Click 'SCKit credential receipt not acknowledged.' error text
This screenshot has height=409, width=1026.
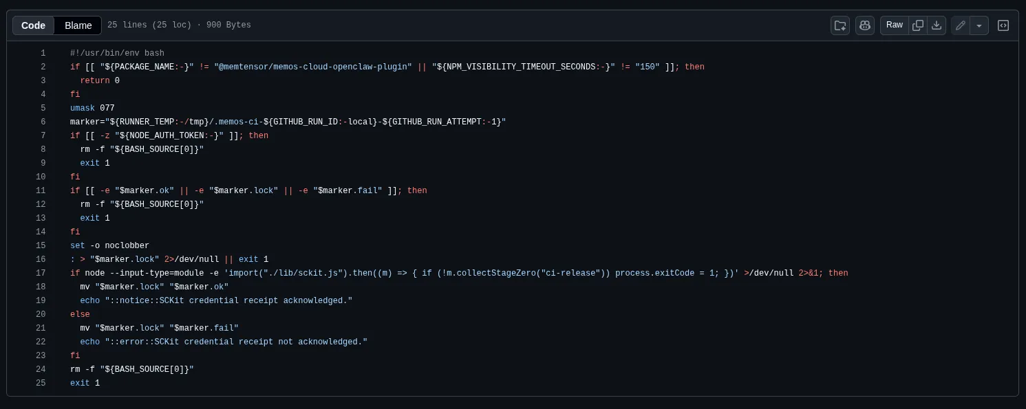[x=259, y=342]
